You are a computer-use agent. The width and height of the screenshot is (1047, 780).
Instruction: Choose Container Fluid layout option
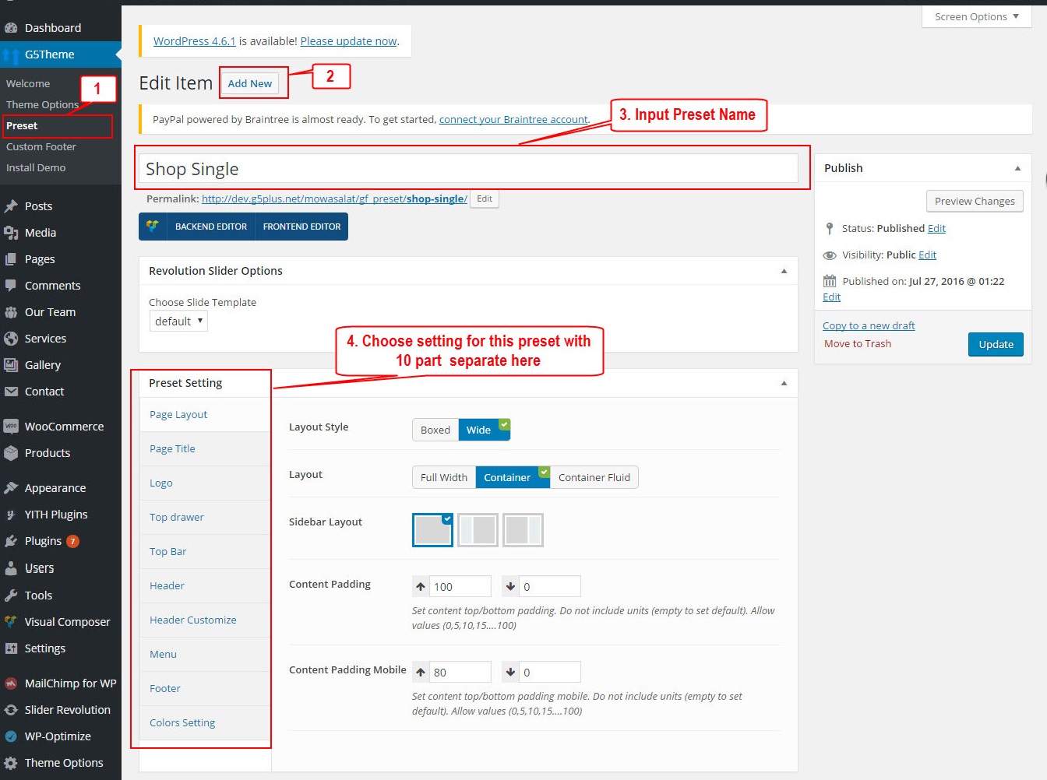coord(594,477)
